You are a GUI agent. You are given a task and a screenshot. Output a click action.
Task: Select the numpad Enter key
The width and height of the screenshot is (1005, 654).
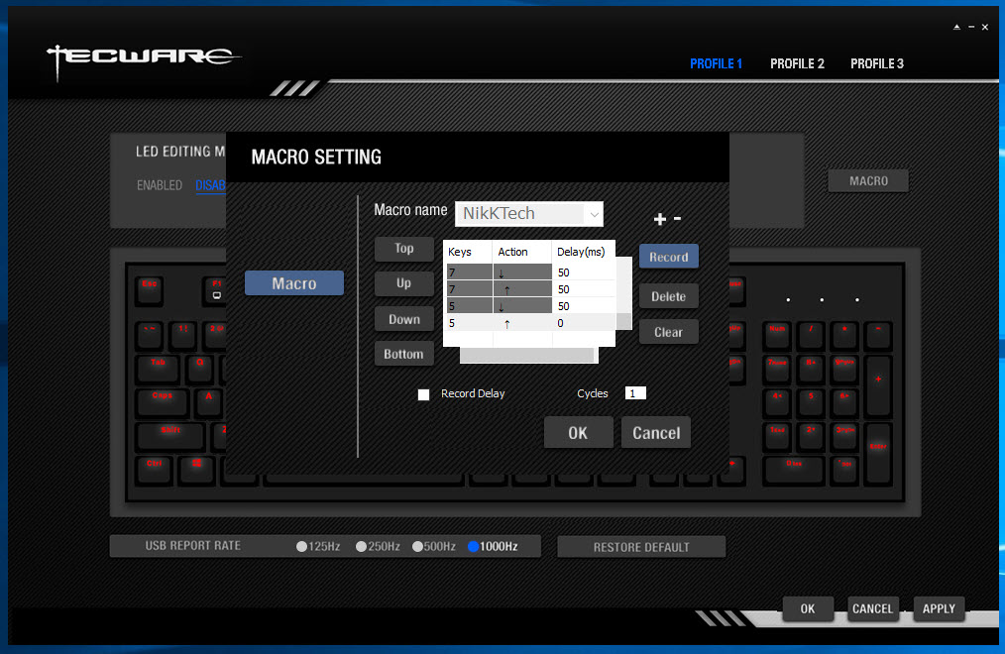click(x=878, y=454)
